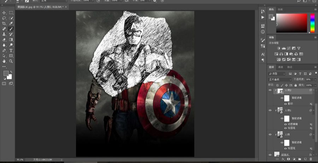This screenshot has height=163, width=318.
Task: Select the Eyedropper tool
Action: 11,24
